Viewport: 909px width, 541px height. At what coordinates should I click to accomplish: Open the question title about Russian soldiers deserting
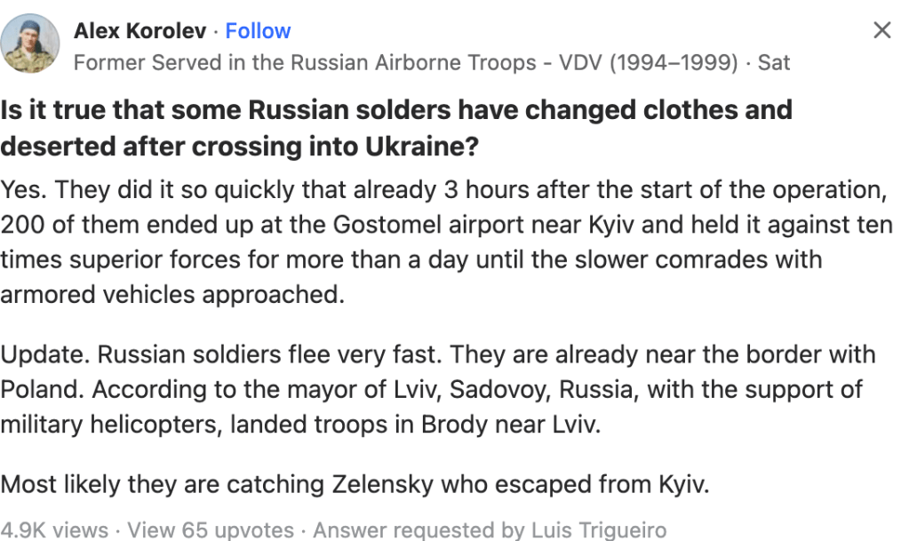point(395,128)
